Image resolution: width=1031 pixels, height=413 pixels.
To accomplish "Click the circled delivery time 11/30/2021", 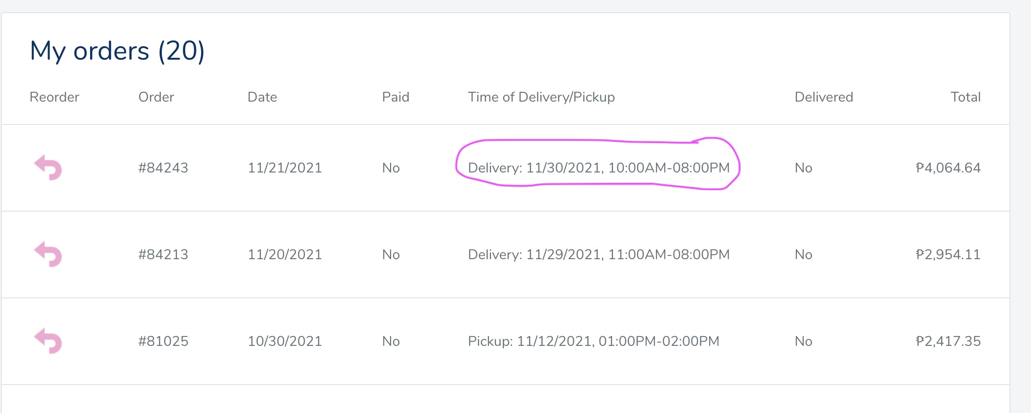I will (x=599, y=168).
